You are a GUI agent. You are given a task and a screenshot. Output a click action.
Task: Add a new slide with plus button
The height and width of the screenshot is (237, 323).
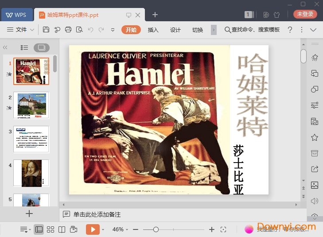[x=29, y=214]
